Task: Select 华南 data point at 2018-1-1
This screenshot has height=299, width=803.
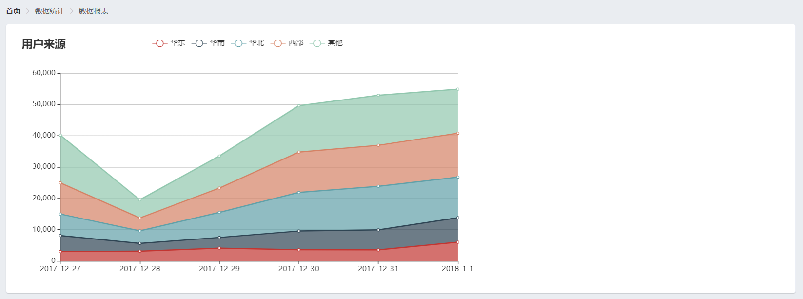Action: (x=458, y=218)
